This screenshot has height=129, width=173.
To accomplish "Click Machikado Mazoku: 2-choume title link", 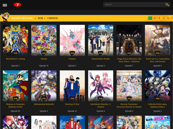I will [101, 105].
